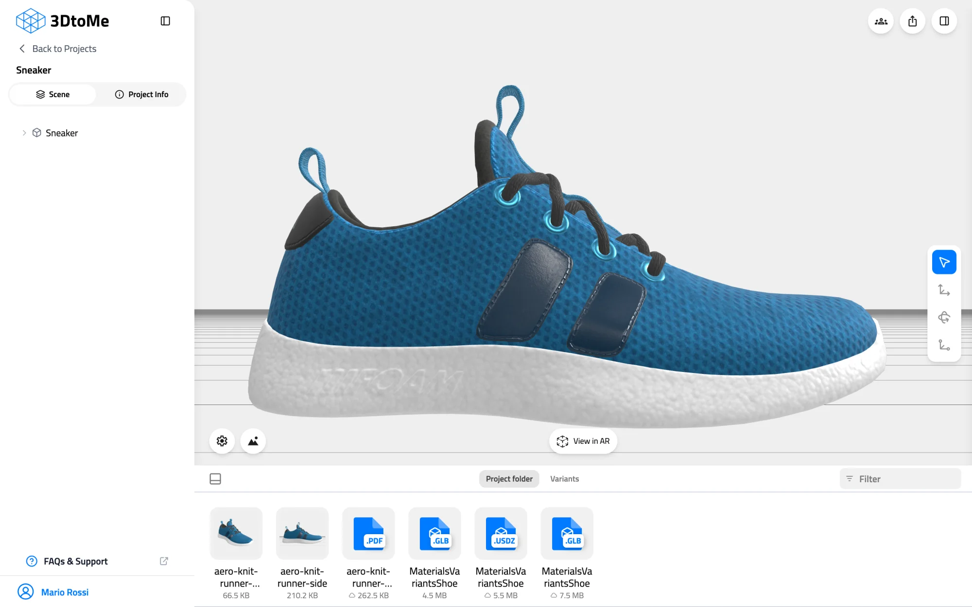The image size is (972, 607).
Task: Click the share/export icon at top right
Action: [913, 21]
